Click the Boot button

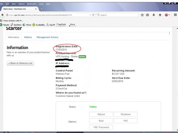coord(101,121)
